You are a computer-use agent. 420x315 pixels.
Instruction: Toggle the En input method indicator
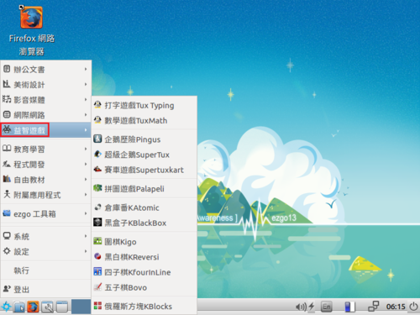[x=327, y=307]
